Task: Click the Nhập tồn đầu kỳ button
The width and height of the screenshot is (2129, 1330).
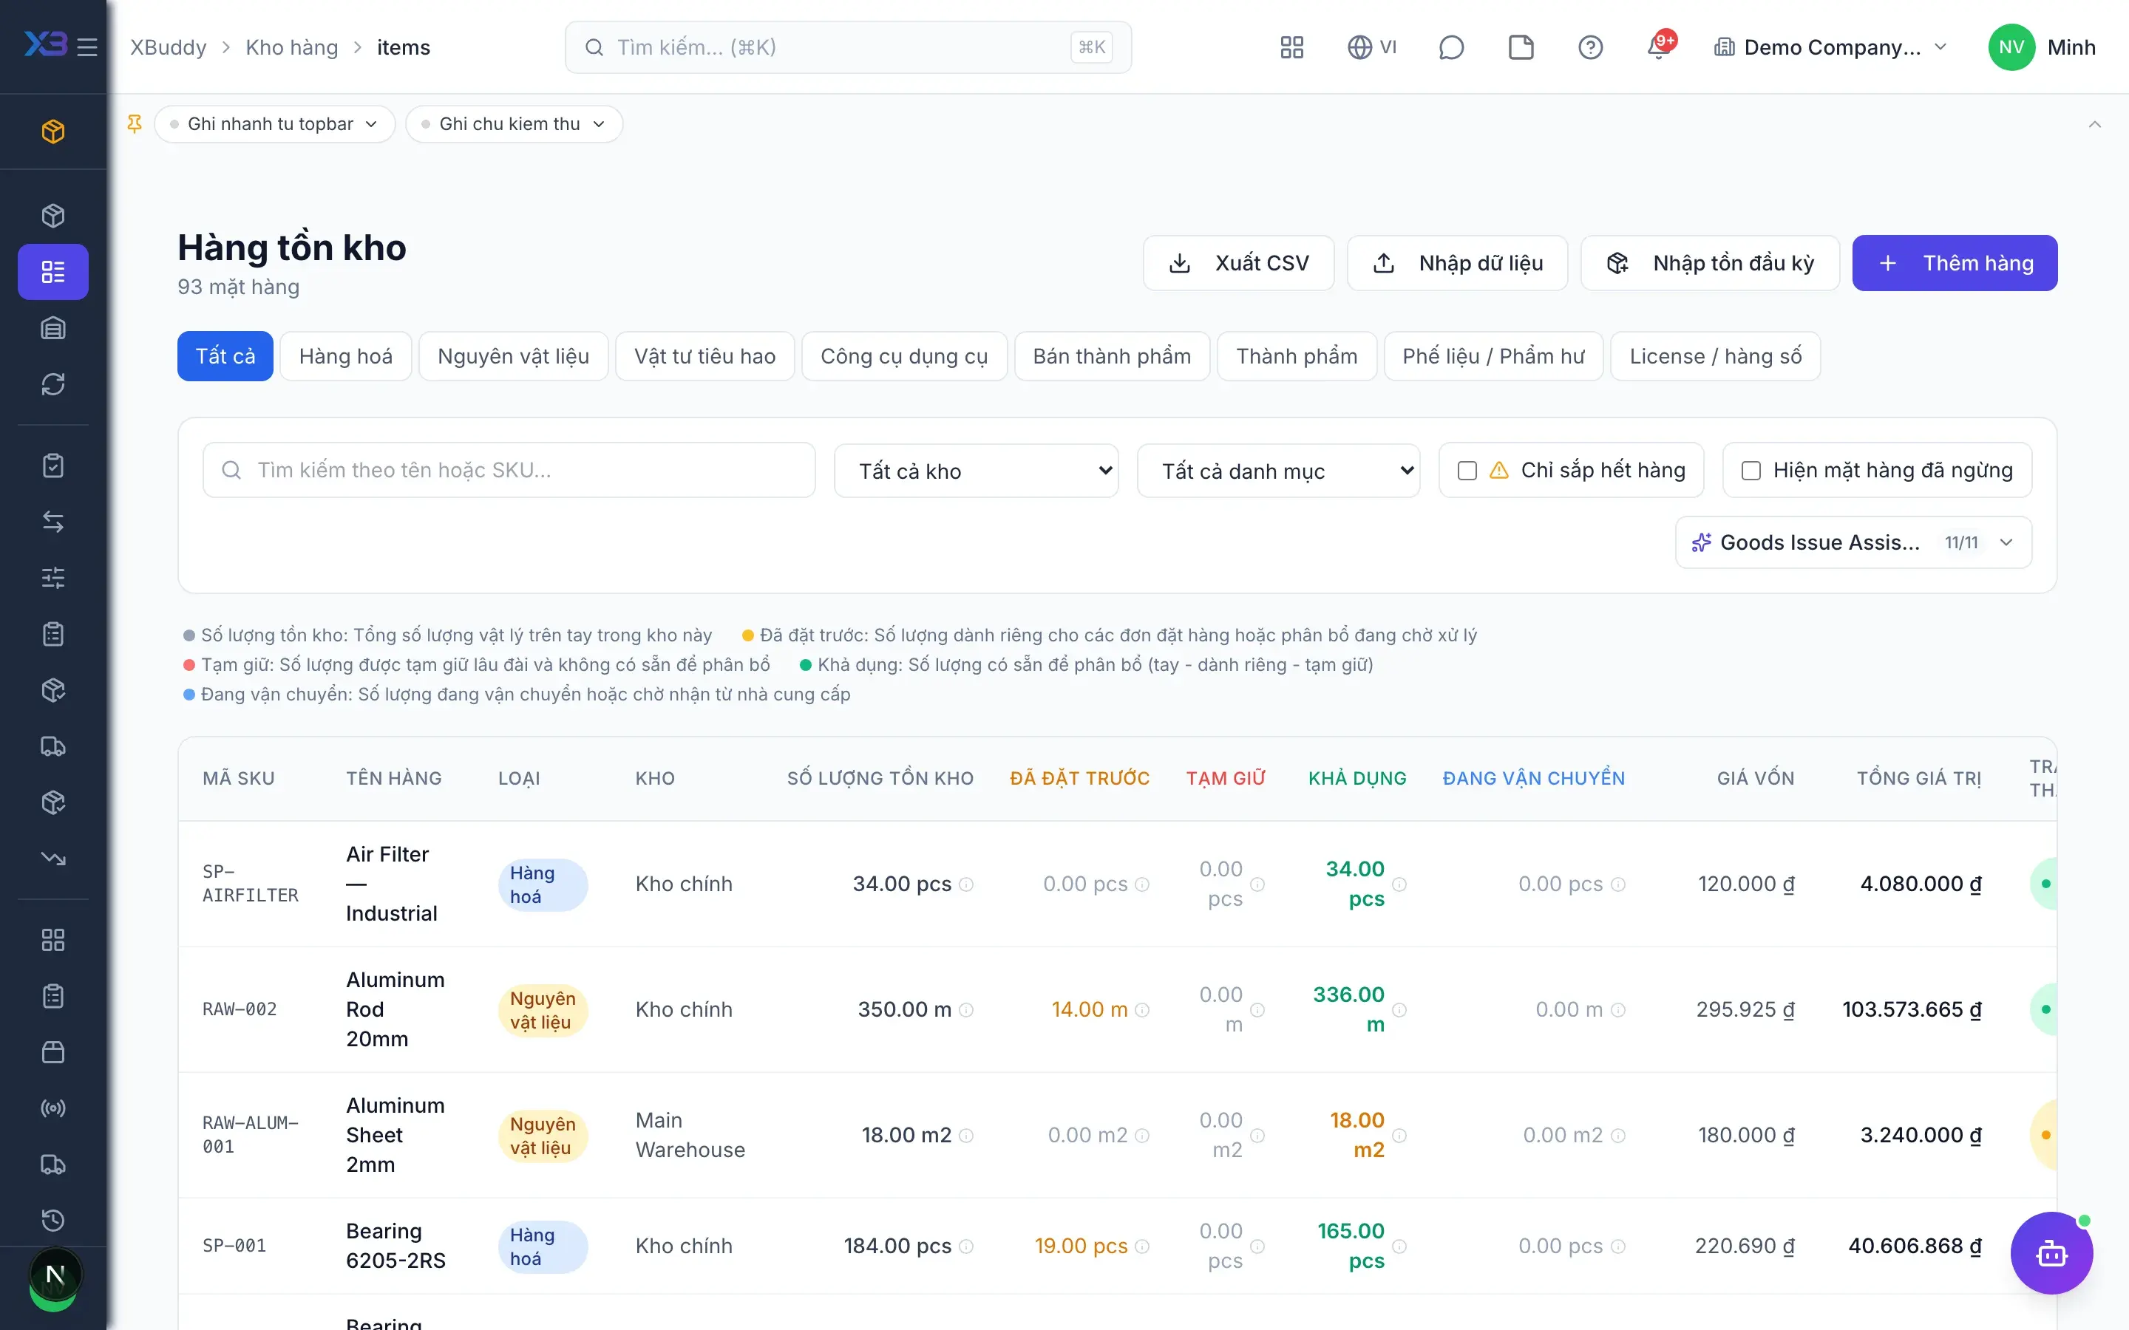Action: pyautogui.click(x=1711, y=263)
